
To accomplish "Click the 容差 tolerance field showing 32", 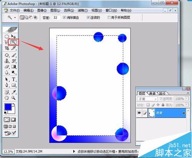I will [56, 18].
